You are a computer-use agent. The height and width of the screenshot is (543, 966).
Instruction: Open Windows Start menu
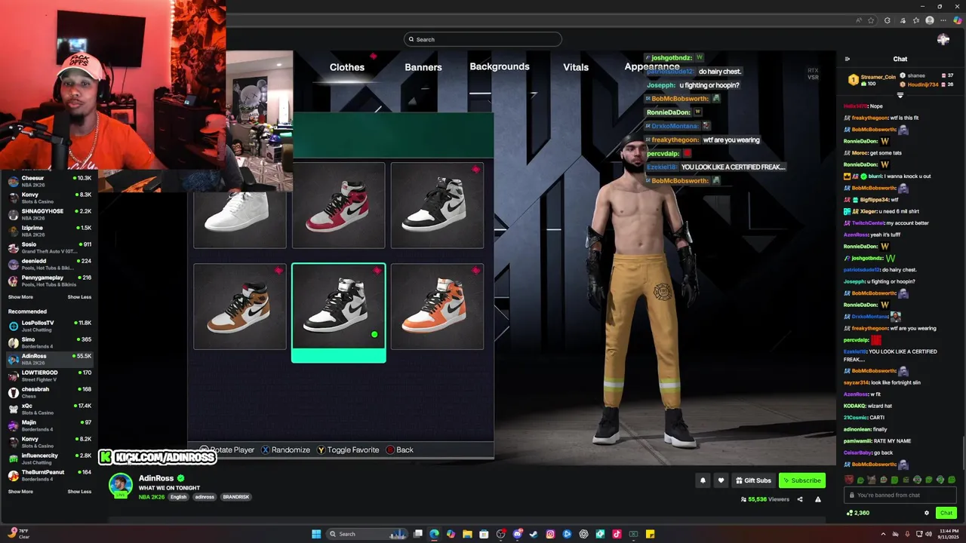[x=316, y=534]
